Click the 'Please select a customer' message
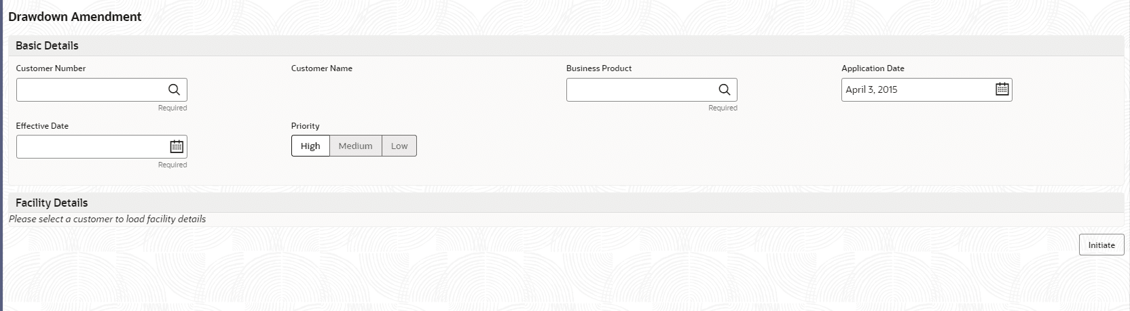This screenshot has width=1130, height=311. pyautogui.click(x=107, y=219)
